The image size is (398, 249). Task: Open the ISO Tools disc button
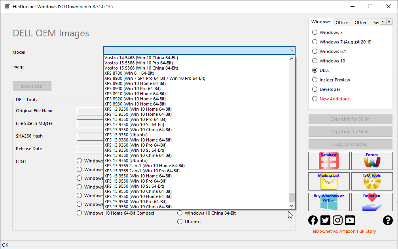pyautogui.click(x=372, y=181)
